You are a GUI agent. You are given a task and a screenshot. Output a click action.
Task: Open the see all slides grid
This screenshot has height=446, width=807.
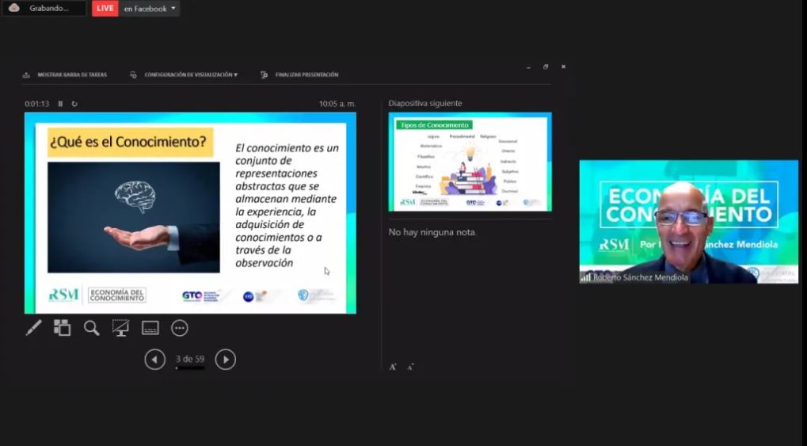62,327
